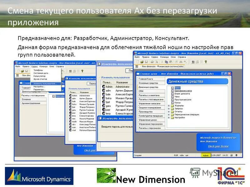Open the Банковские счета item
The image size is (250, 187).
pyautogui.click(x=182, y=91)
